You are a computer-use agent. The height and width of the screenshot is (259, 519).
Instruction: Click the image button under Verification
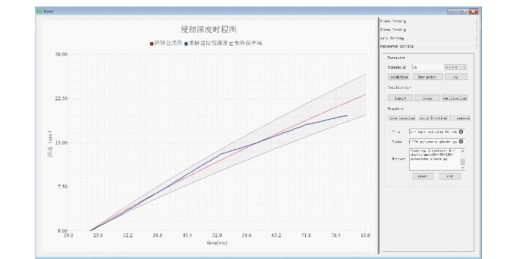[427, 98]
